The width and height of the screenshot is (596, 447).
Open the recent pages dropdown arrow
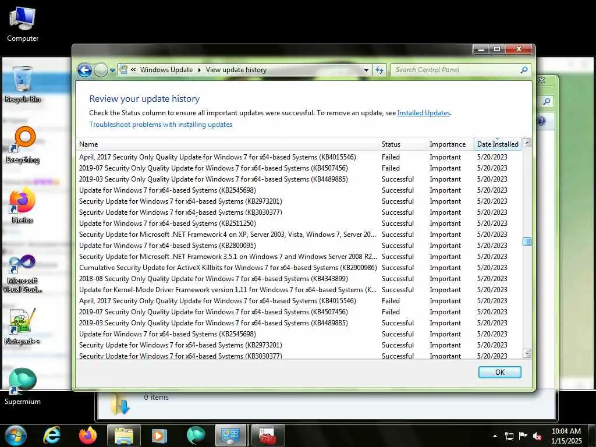(x=112, y=70)
